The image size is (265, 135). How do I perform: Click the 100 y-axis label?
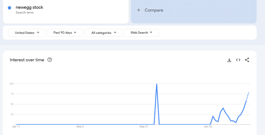tap(12, 84)
